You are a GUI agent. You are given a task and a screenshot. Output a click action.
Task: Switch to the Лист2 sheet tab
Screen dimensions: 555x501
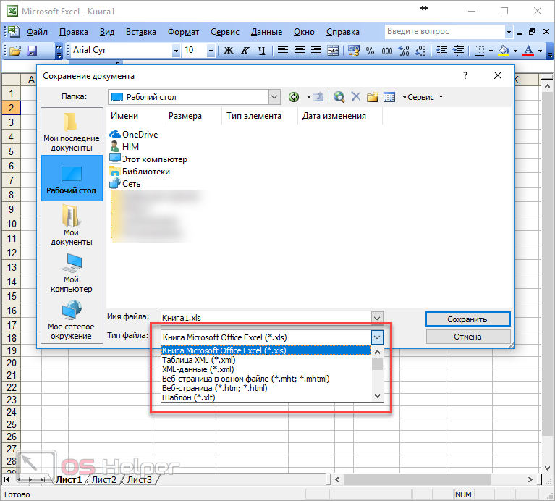pyautogui.click(x=104, y=480)
